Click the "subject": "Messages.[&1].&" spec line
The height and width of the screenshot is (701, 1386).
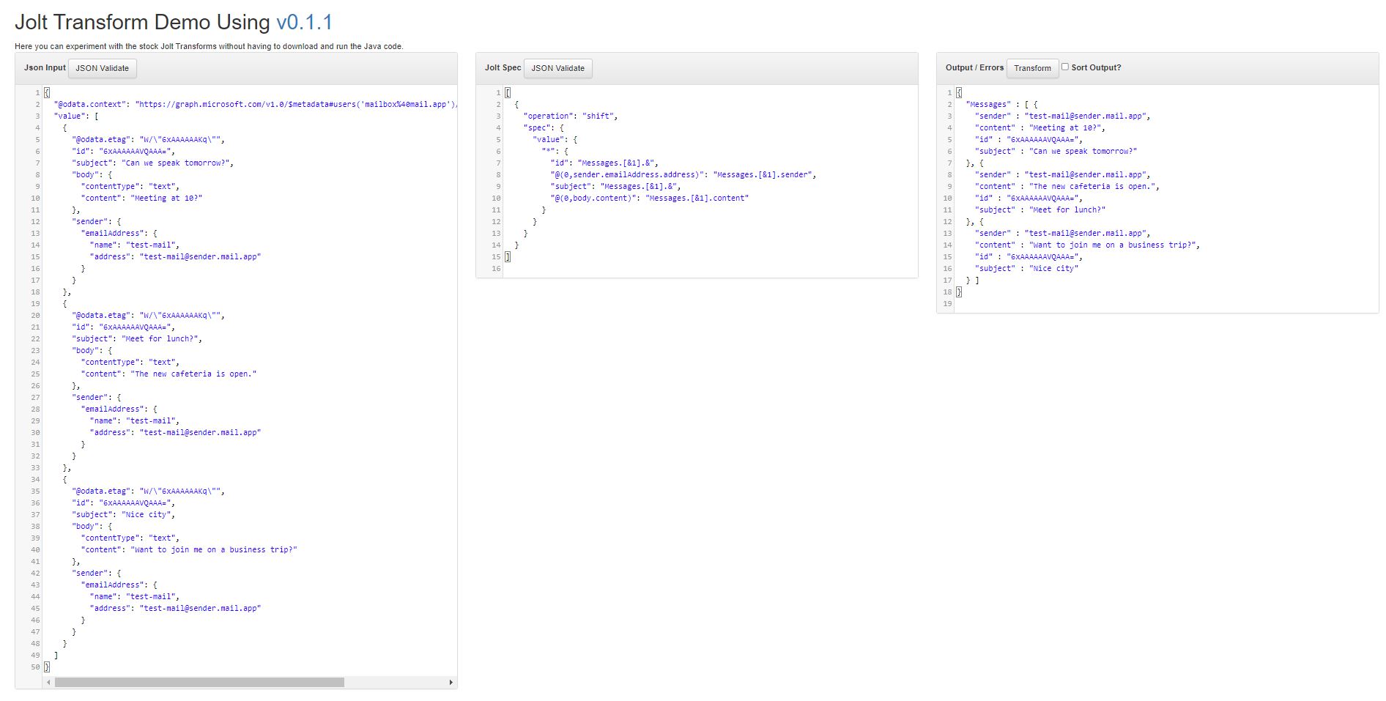(x=616, y=186)
